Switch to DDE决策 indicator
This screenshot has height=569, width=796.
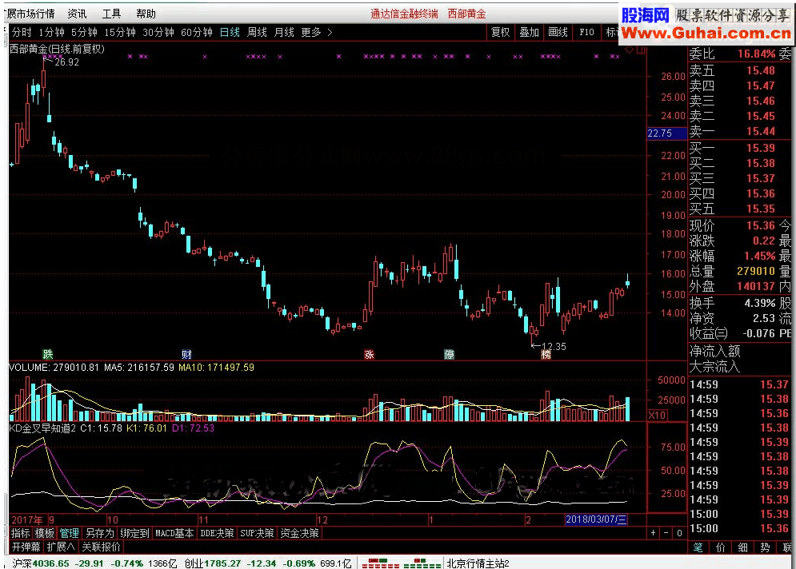click(218, 533)
